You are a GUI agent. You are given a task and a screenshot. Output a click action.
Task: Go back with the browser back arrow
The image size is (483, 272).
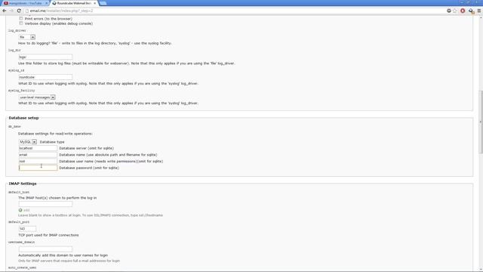(5, 11)
